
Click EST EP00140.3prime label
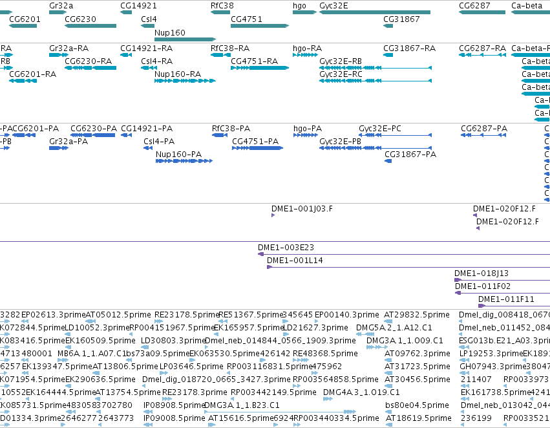(347, 315)
